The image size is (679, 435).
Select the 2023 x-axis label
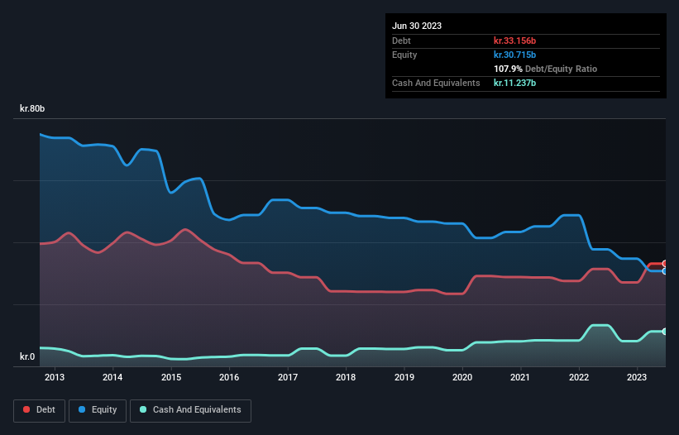[637, 377]
